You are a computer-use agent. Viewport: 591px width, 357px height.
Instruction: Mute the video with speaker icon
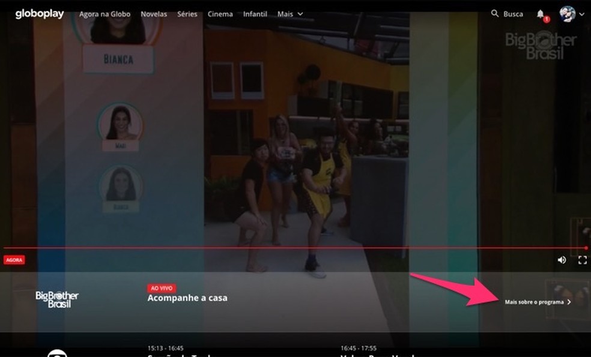click(562, 260)
